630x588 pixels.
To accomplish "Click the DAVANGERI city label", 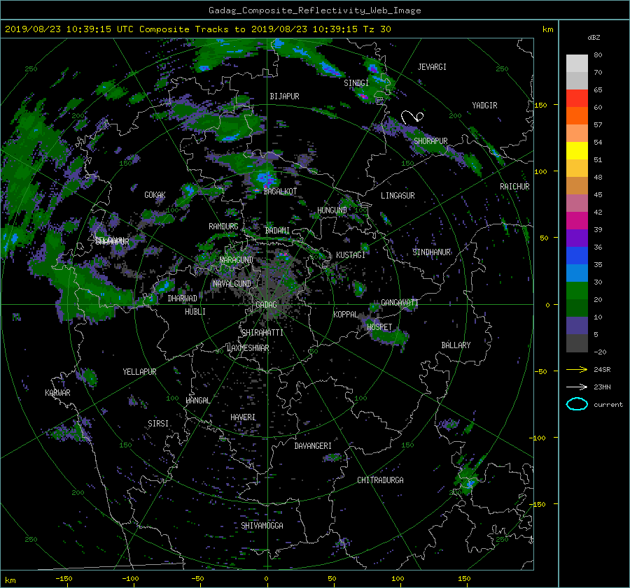I will pos(313,446).
